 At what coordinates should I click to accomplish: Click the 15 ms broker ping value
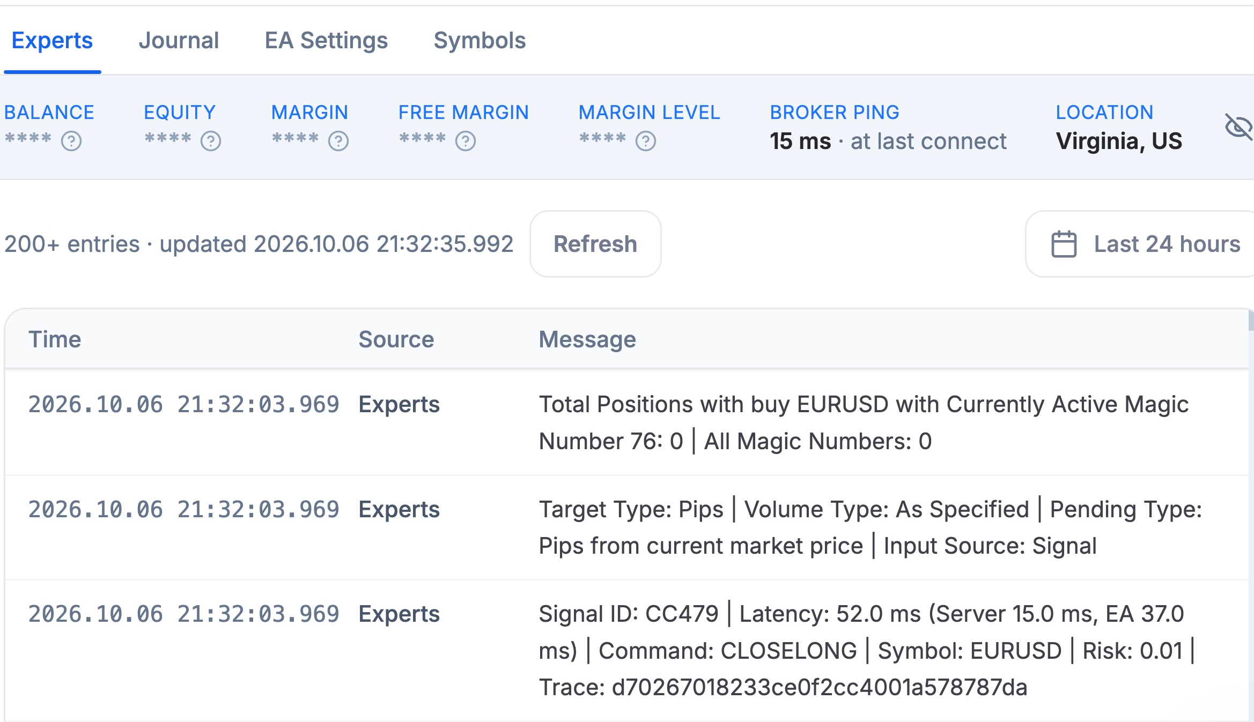click(800, 142)
